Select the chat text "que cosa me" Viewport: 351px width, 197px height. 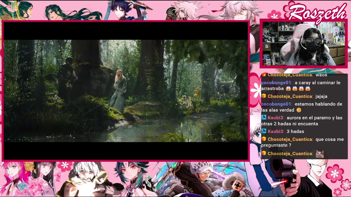coord(330,139)
